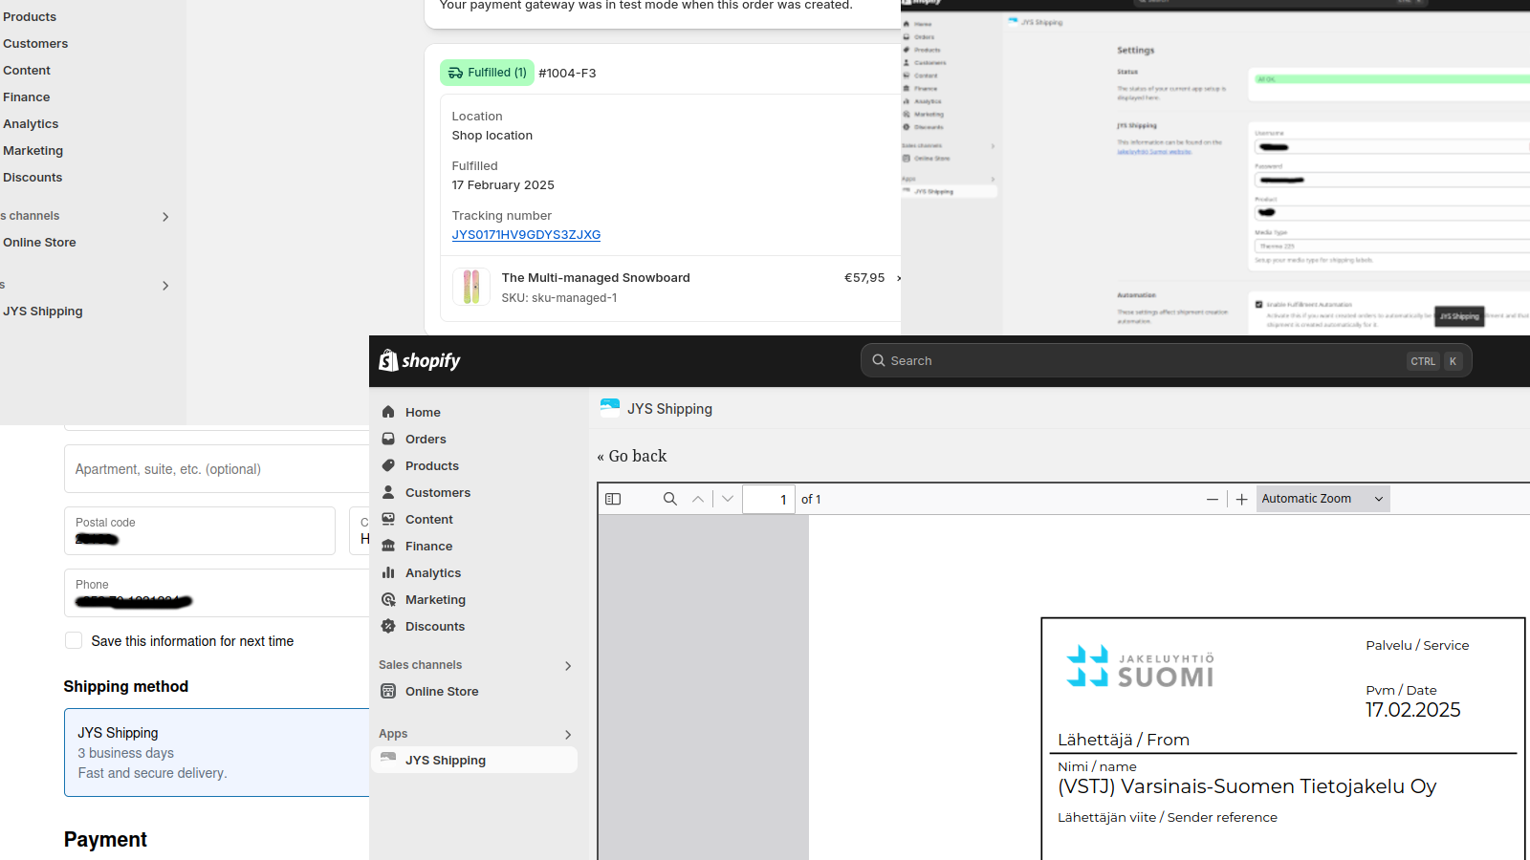
Task: Open the Automatic Zoom dropdown
Action: [1322, 499]
